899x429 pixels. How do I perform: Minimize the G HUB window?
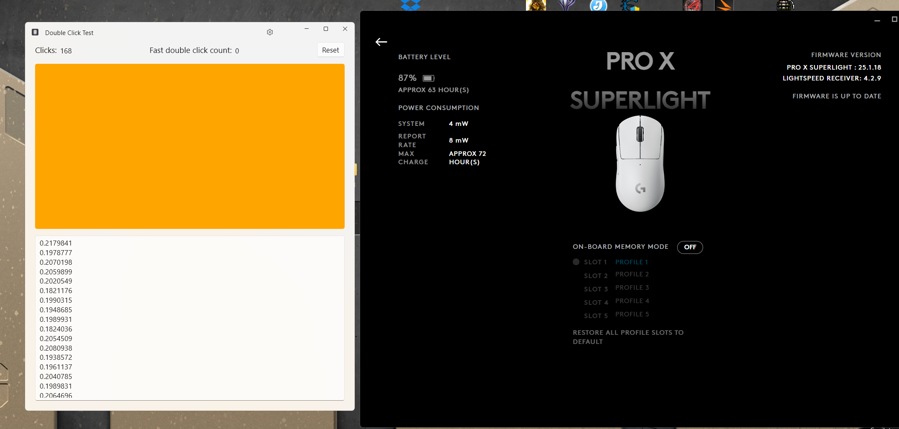(877, 20)
